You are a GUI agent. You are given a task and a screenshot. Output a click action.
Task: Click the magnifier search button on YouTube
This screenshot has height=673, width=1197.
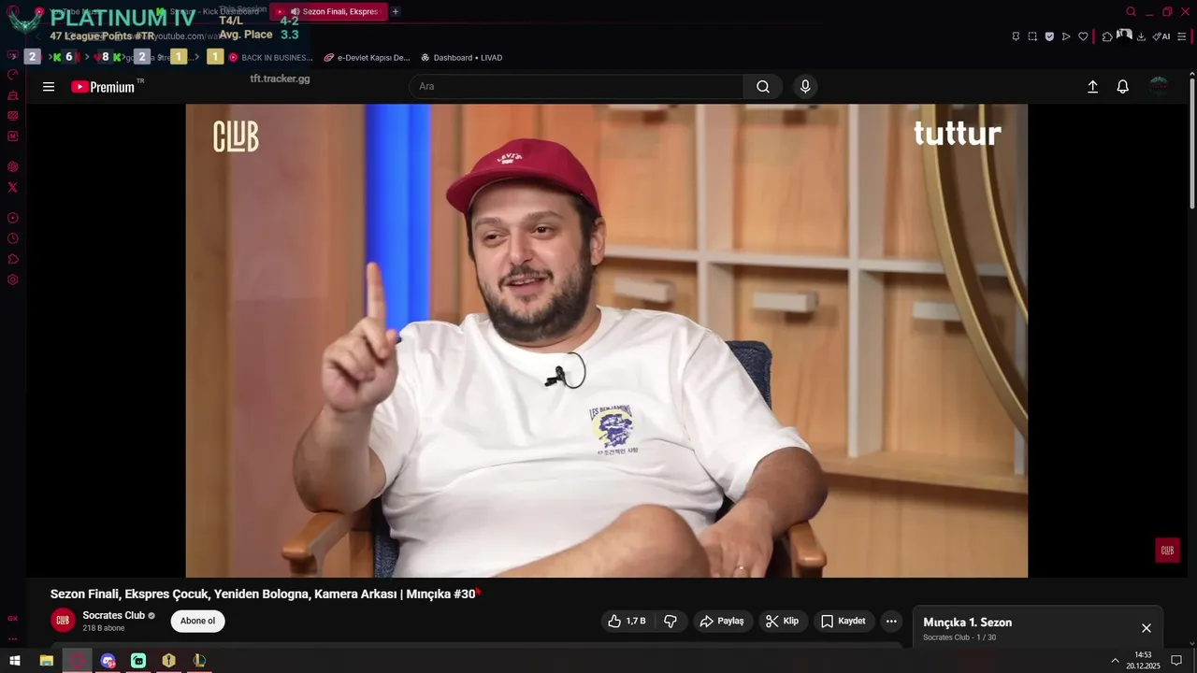pos(763,87)
